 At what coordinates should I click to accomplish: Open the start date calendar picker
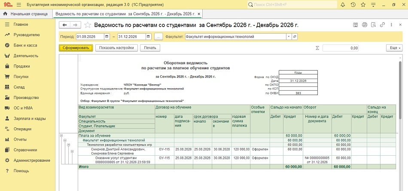(107, 37)
